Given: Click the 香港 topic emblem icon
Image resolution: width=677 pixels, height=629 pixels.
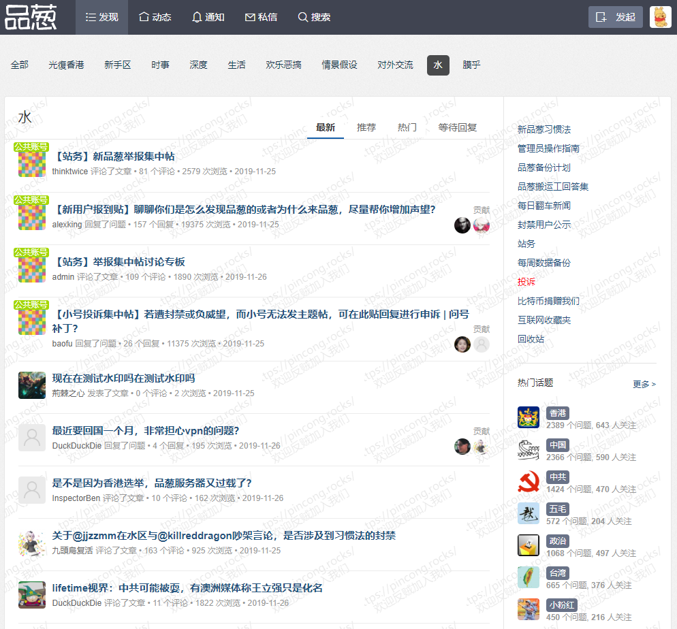Looking at the screenshot, I should pyautogui.click(x=529, y=417).
